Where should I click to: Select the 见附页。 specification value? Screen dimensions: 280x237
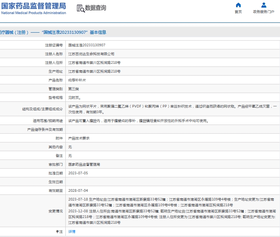[74, 98]
